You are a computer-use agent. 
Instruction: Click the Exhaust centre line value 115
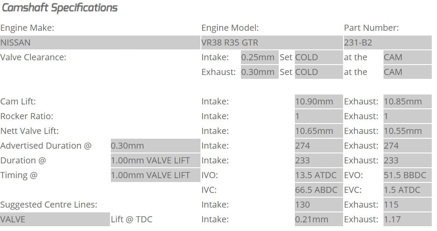(407, 205)
